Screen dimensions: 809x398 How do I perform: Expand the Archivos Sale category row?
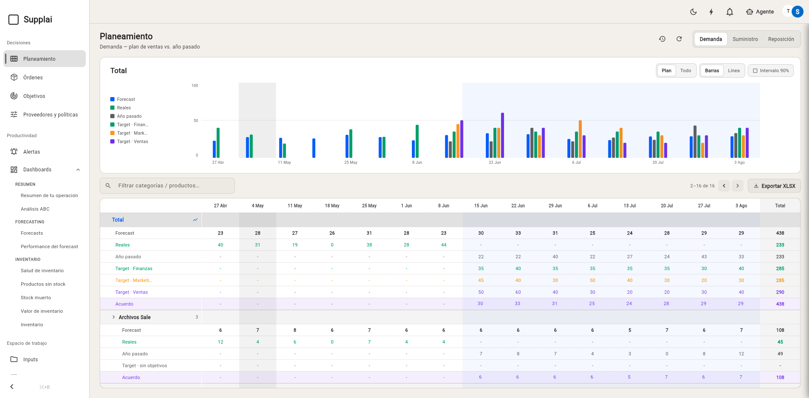coord(114,317)
